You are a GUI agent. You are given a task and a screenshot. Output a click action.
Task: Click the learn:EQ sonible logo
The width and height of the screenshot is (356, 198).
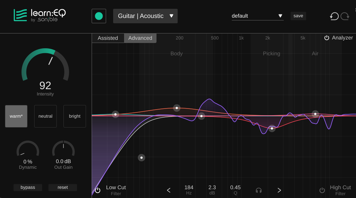[x=39, y=15]
